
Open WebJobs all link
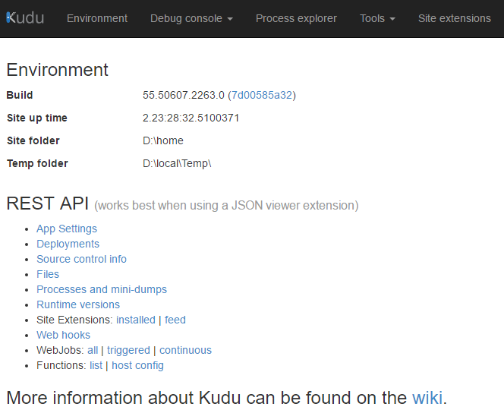click(93, 350)
